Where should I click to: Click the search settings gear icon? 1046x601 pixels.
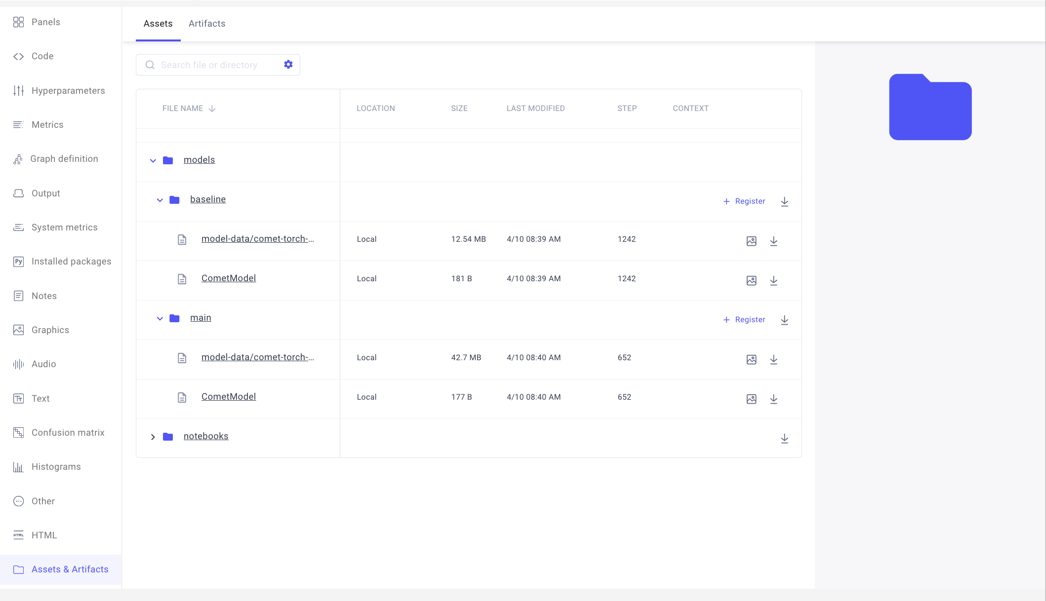click(x=288, y=65)
